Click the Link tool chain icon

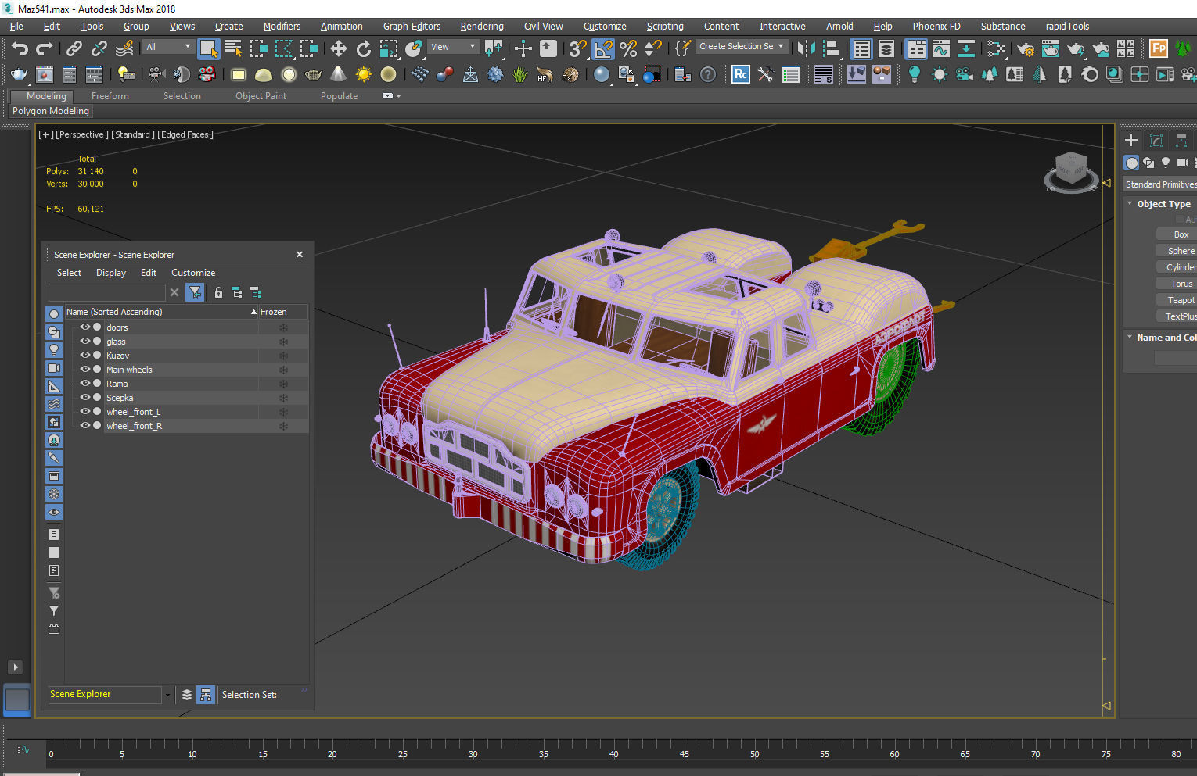click(74, 48)
